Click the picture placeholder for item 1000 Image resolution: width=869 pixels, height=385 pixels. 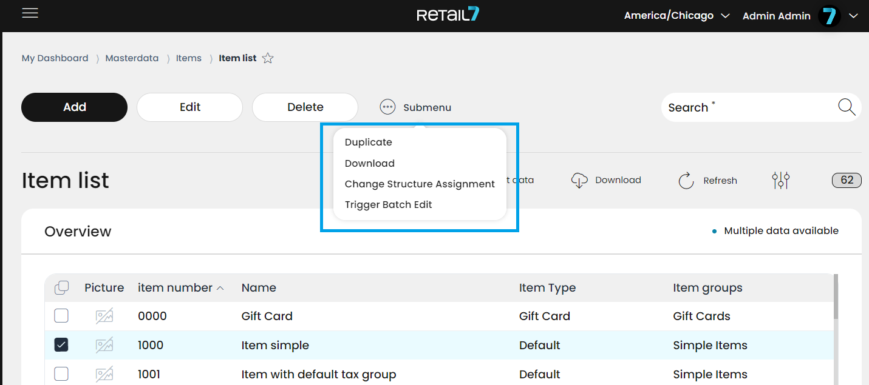coord(104,345)
